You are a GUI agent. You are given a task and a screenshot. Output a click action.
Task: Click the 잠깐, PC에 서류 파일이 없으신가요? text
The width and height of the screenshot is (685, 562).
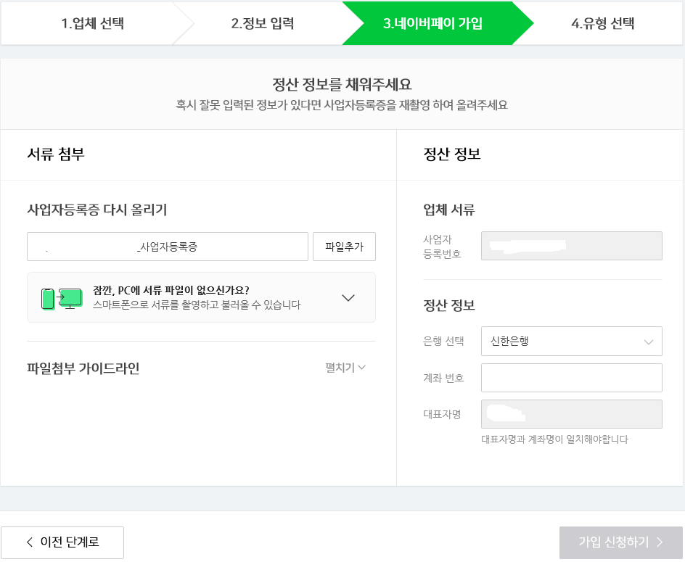pyautogui.click(x=171, y=290)
